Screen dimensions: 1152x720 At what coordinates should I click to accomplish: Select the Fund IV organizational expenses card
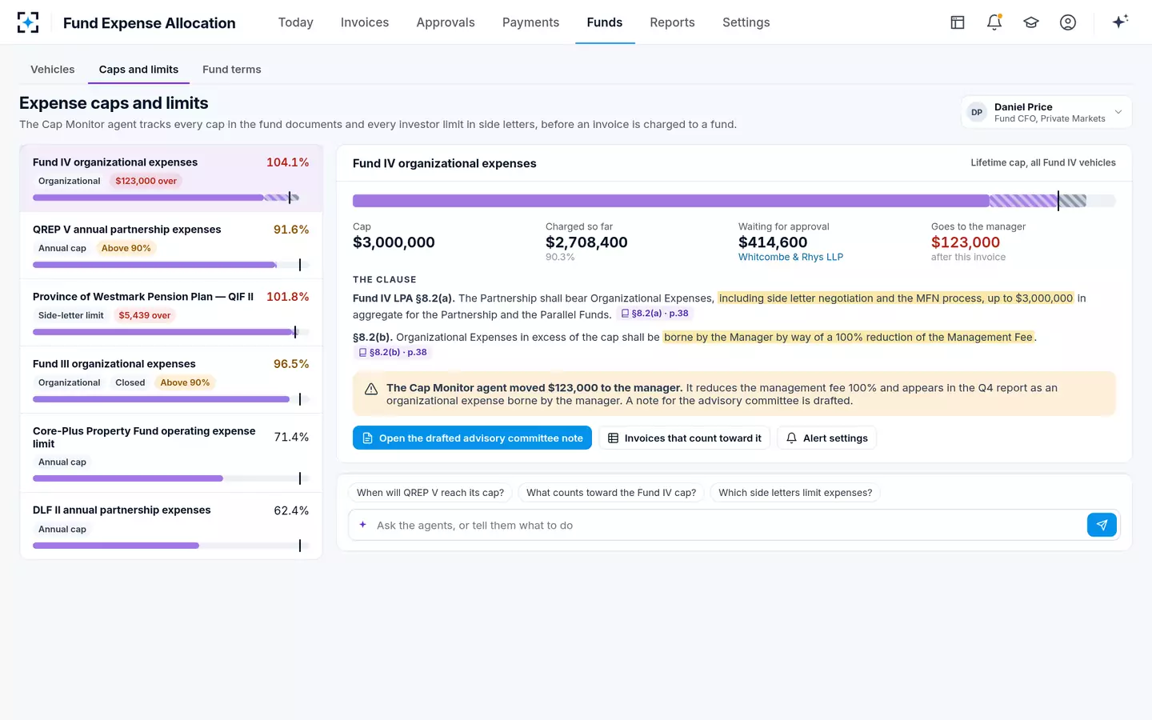tap(171, 178)
